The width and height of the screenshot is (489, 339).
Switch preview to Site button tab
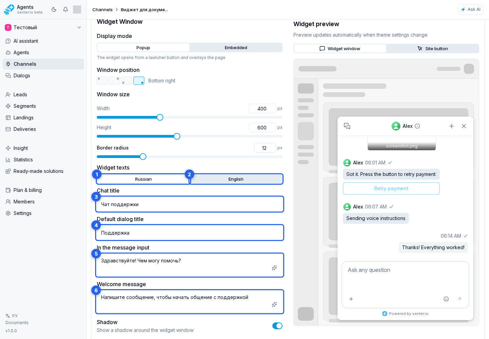[x=433, y=48]
